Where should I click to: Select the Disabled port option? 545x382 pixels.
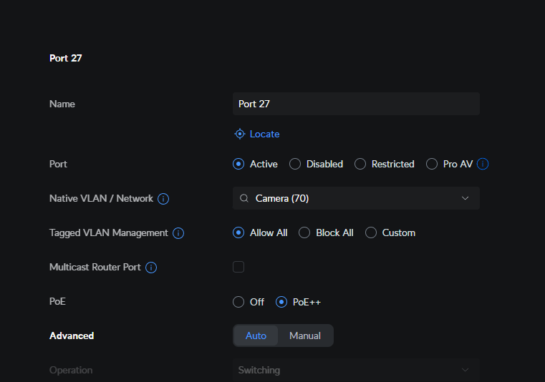295,164
